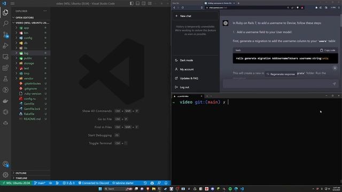
Task: Open the Run and Debug view
Action: [5, 45]
